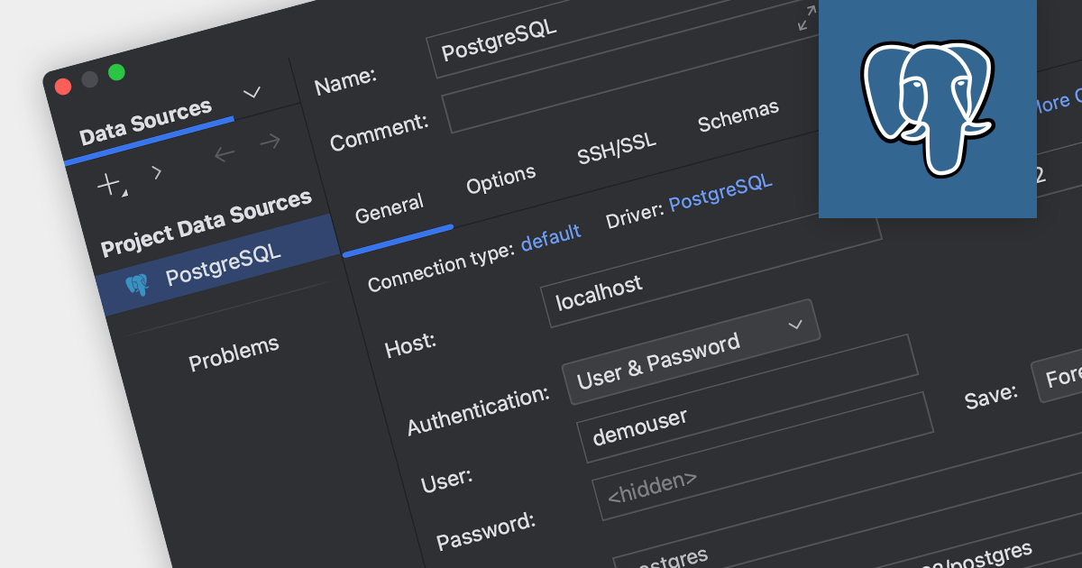This screenshot has width=1082, height=568.
Task: Click the small elephant icon beside PostgreSQL
Action: click(x=137, y=286)
